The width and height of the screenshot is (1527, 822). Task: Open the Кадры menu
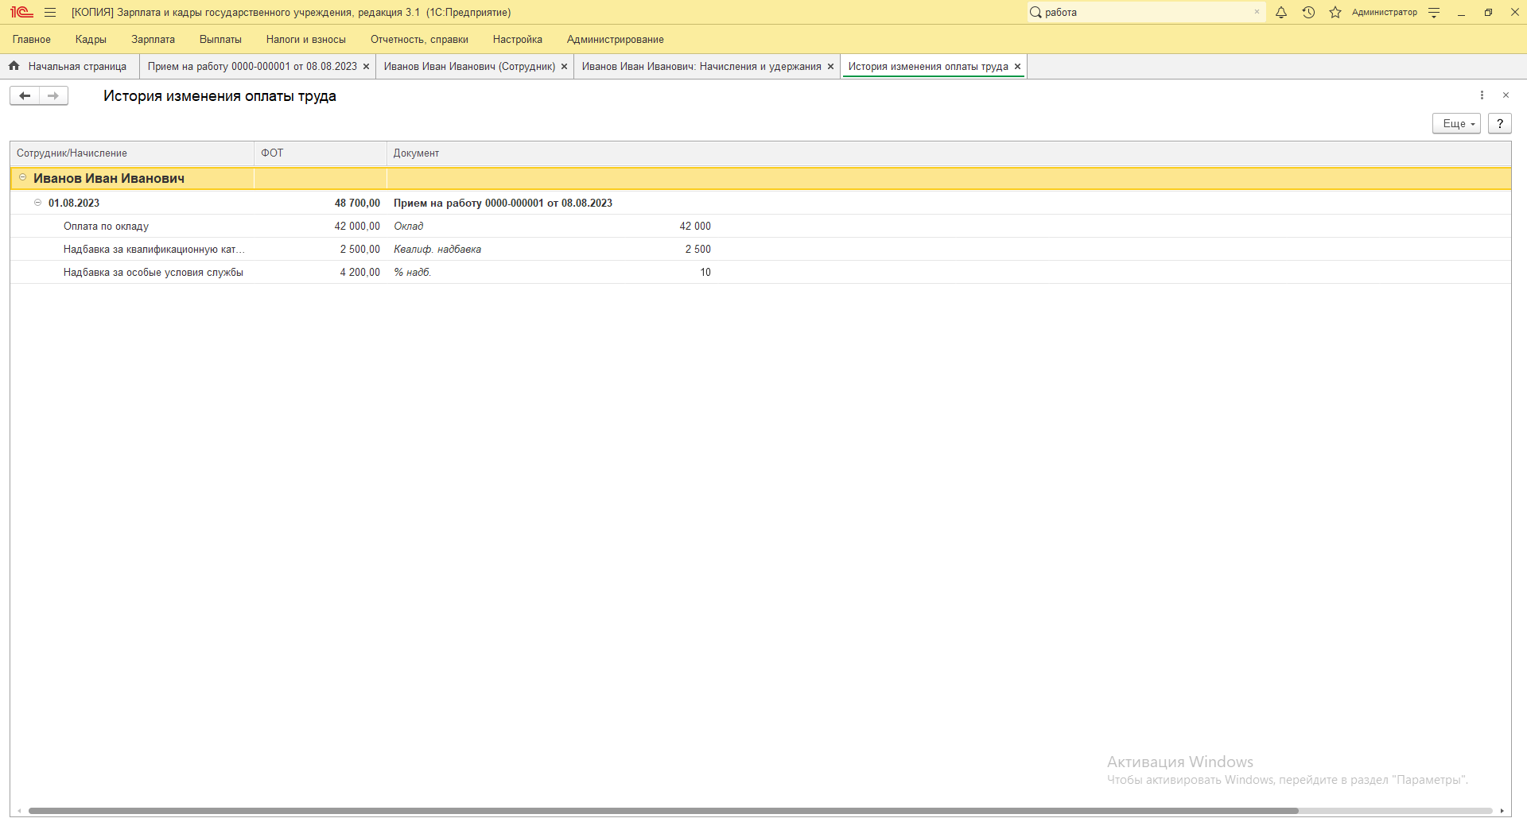[x=91, y=40]
